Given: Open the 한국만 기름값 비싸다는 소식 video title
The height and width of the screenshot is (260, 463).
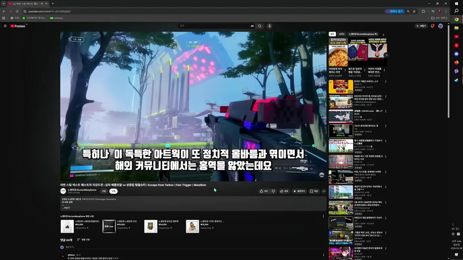Looking at the screenshot, I should tap(366, 81).
